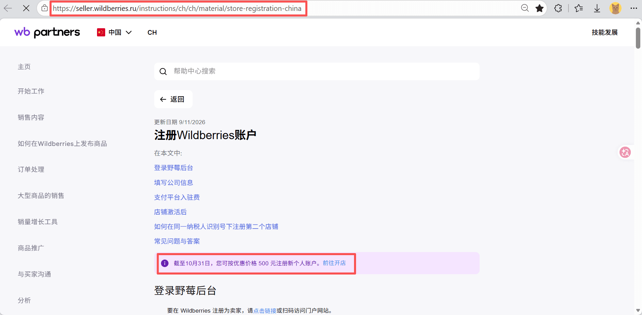Screen dimensions: 642x315
Task: Click the zoom-out magnifier icon in address bar
Action: (525, 8)
